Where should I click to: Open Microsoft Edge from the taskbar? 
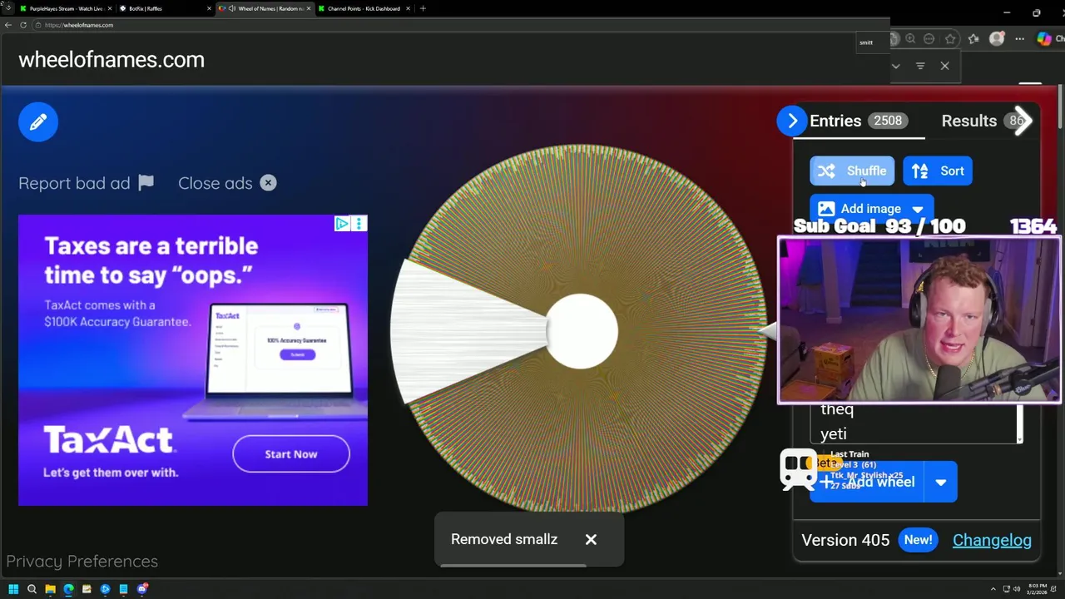tap(68, 589)
